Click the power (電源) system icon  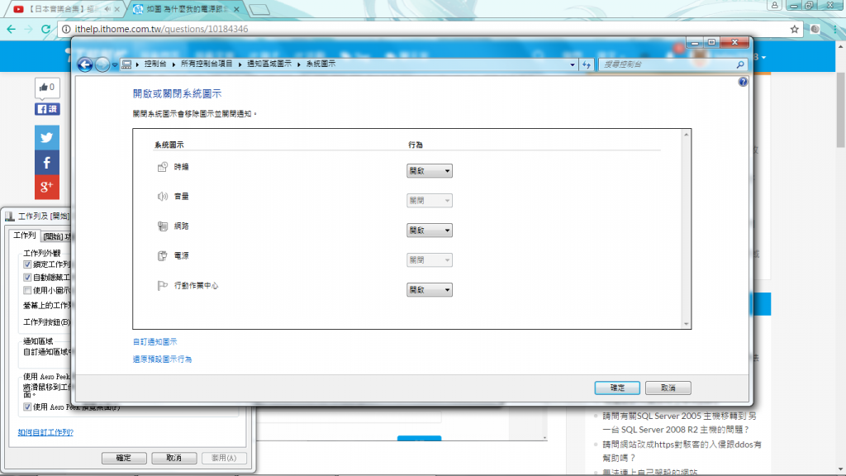click(x=163, y=256)
